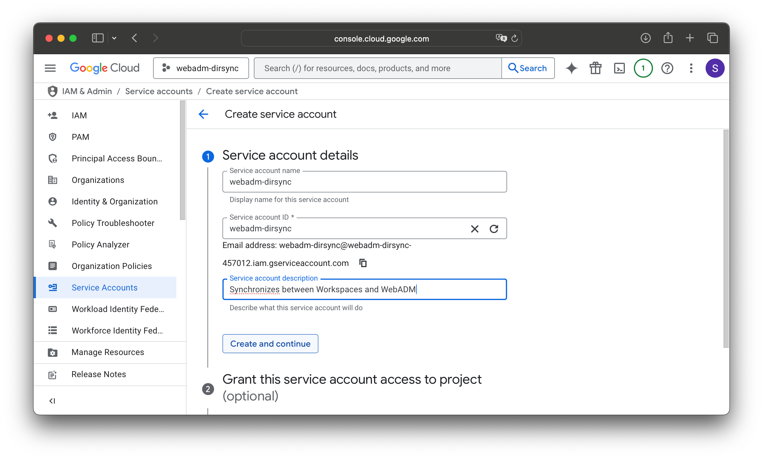Open the purple S account avatar
The image size is (763, 459).
coord(715,68)
